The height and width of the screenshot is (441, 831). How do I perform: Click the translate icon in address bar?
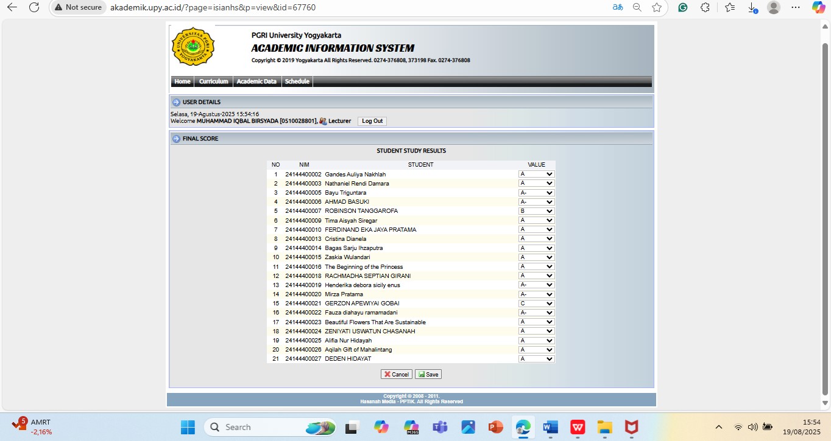click(618, 7)
